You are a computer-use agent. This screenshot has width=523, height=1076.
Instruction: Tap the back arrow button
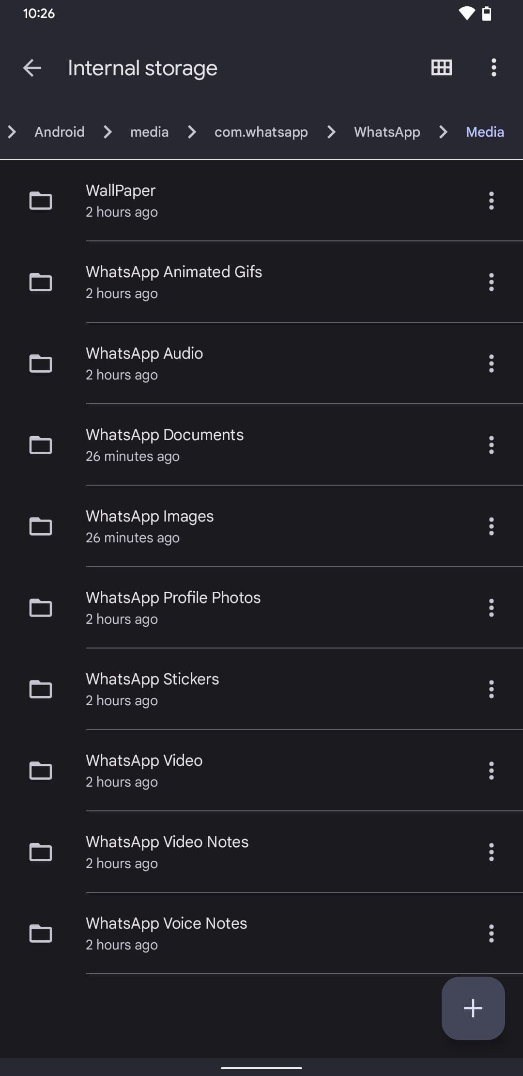pyautogui.click(x=32, y=68)
